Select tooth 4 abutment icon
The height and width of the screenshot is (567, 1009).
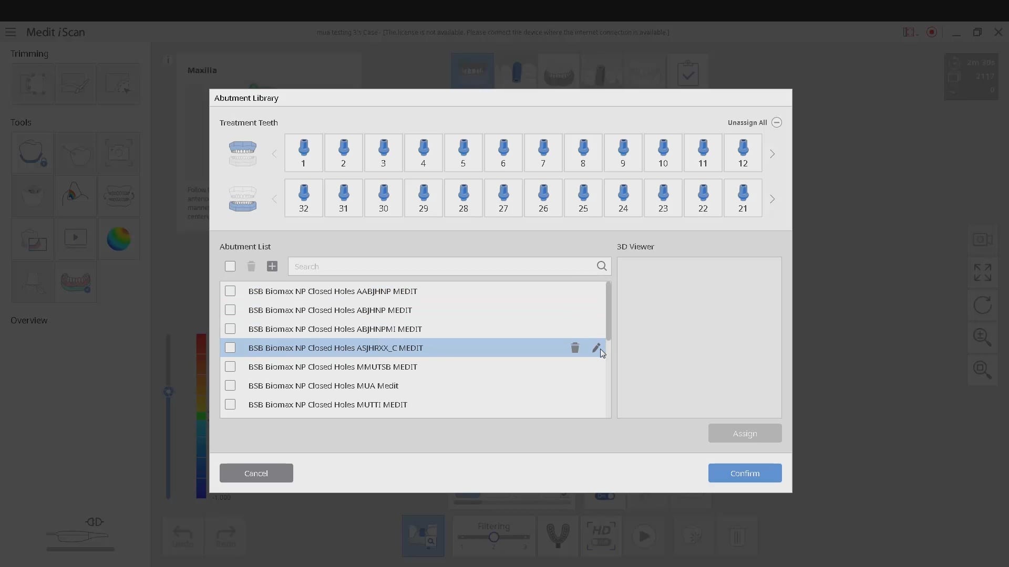423,153
